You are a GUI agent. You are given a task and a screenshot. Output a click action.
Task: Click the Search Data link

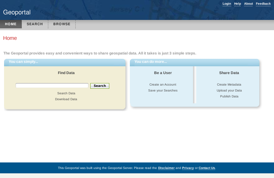click(x=66, y=93)
